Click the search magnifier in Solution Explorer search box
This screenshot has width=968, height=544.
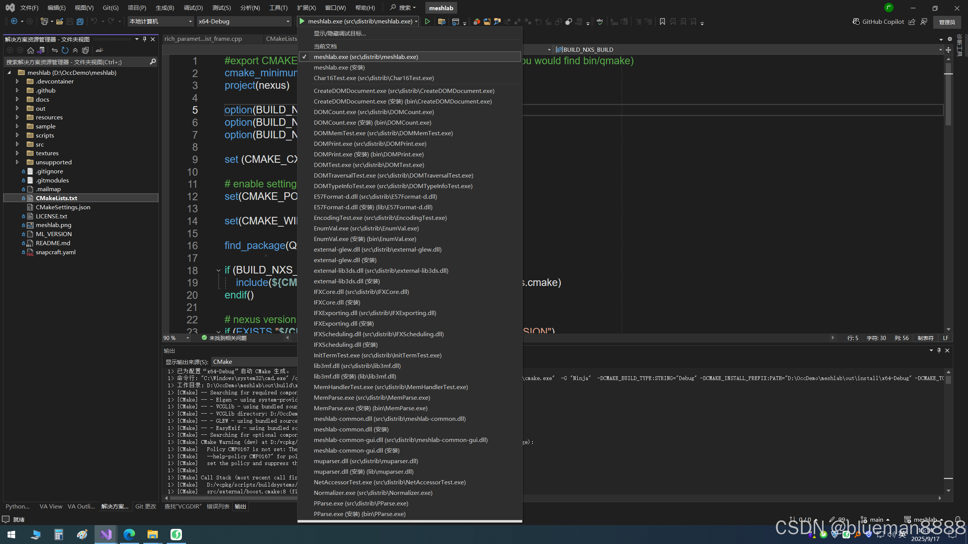click(153, 62)
